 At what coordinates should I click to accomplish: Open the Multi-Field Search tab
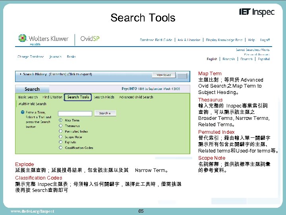33,104
